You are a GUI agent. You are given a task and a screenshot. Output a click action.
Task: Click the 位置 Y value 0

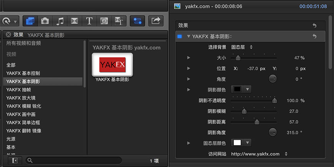pyautogui.click(x=297, y=69)
